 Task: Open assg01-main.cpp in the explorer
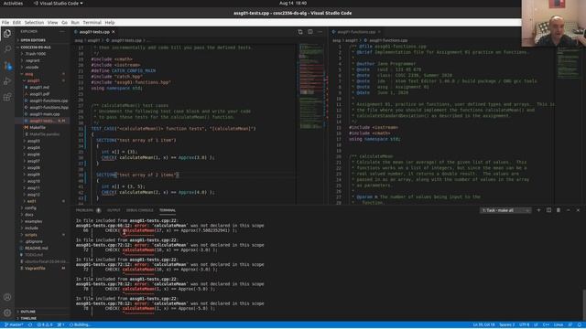(x=45, y=114)
